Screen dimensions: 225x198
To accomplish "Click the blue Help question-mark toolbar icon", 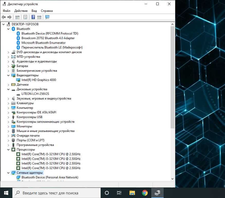I will point(33,17).
